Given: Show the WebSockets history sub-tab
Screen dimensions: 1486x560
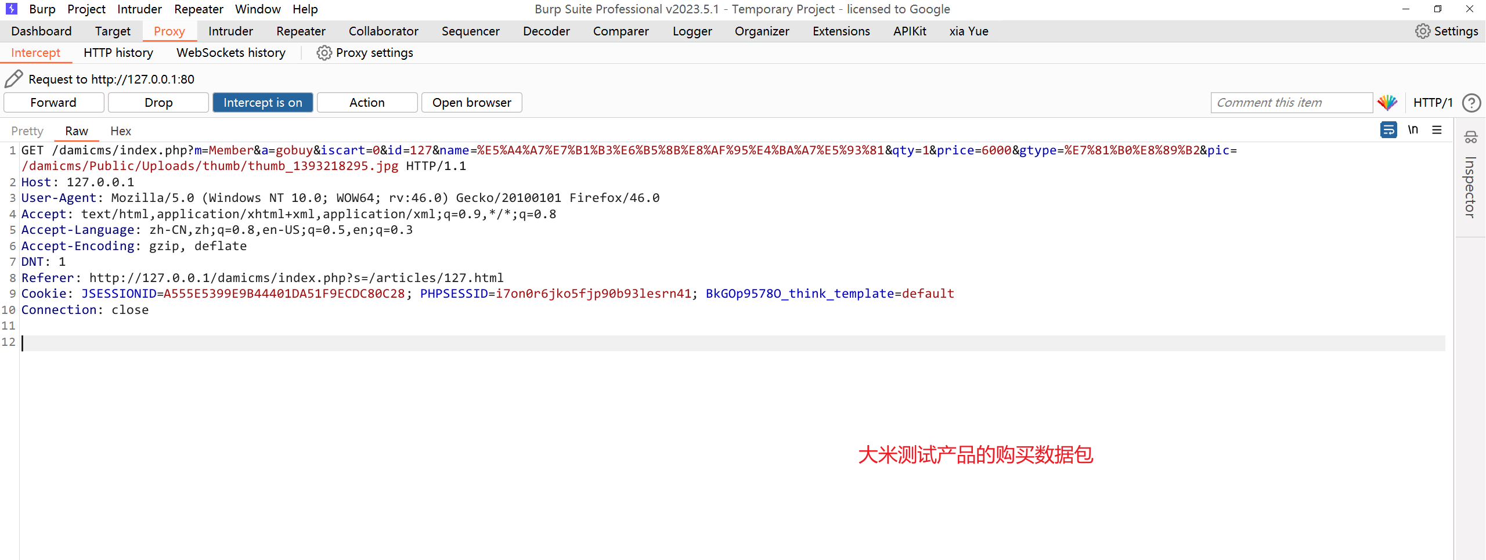Looking at the screenshot, I should tap(231, 53).
